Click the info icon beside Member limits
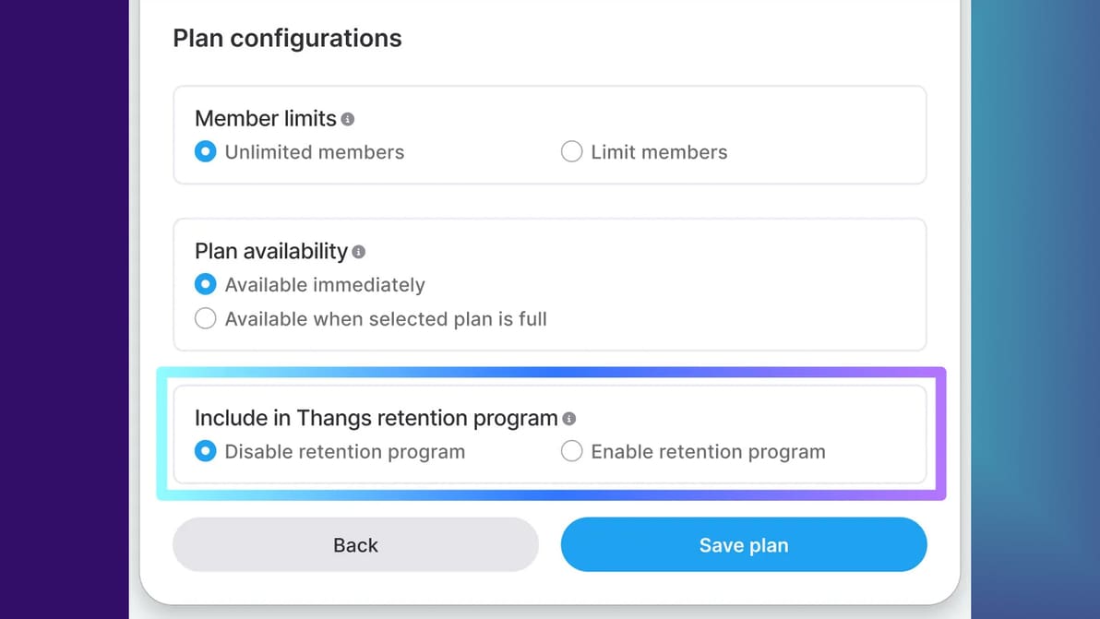The width and height of the screenshot is (1100, 619). pos(348,119)
